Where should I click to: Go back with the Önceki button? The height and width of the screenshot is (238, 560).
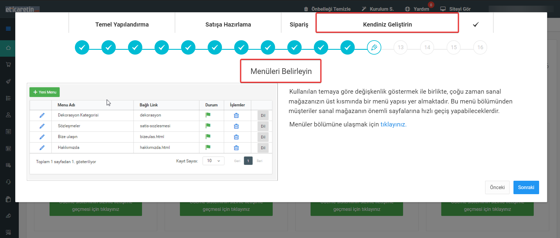(497, 187)
